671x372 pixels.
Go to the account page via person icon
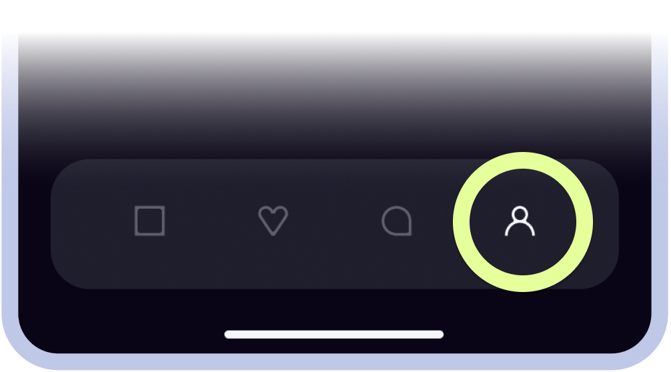click(520, 221)
